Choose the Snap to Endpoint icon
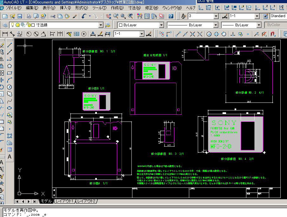287x217 pixels. pyautogui.click(x=178, y=34)
